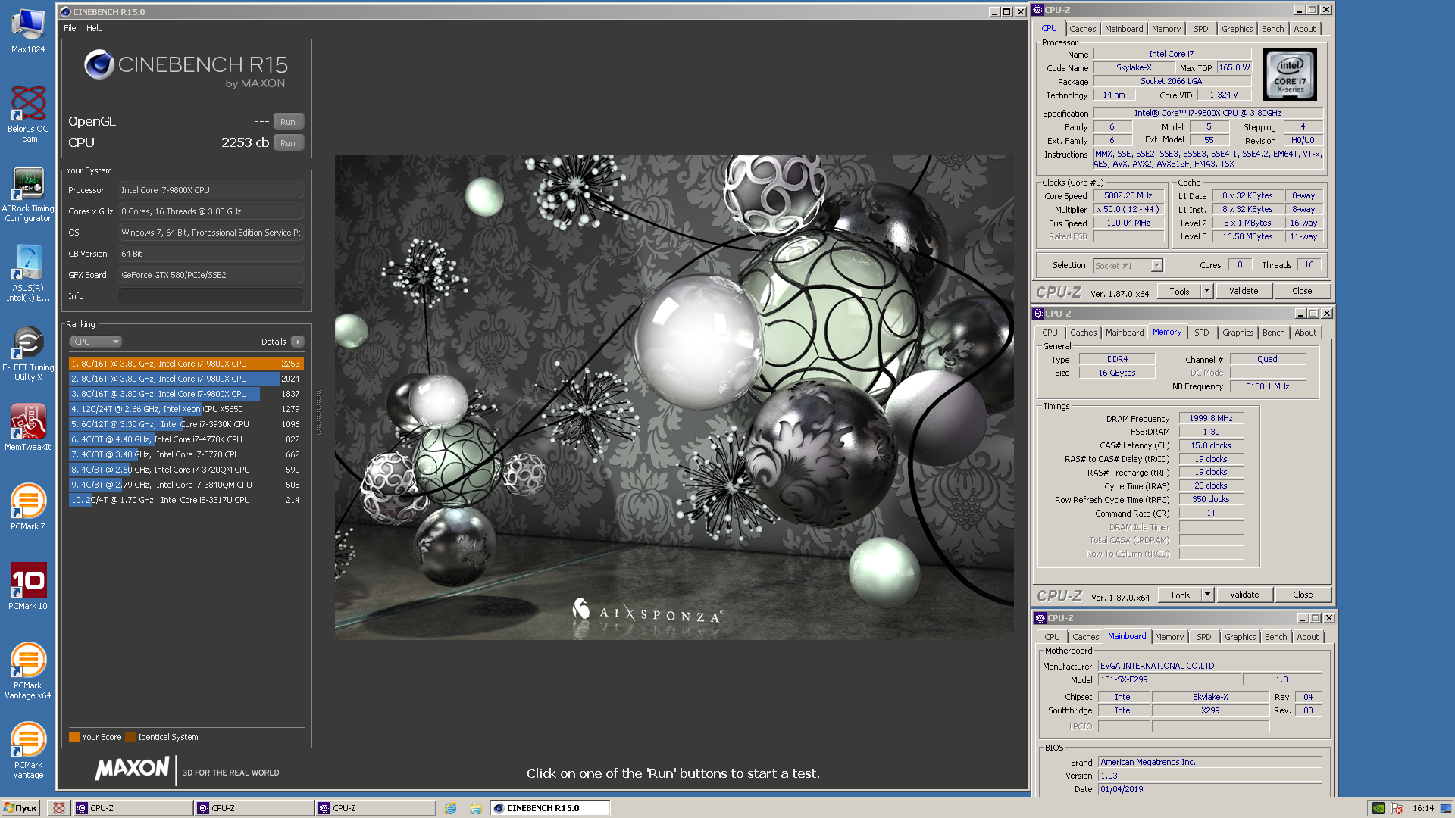
Task: Open ASUS(R) Intel(R) desktop shortcut
Action: click(28, 273)
